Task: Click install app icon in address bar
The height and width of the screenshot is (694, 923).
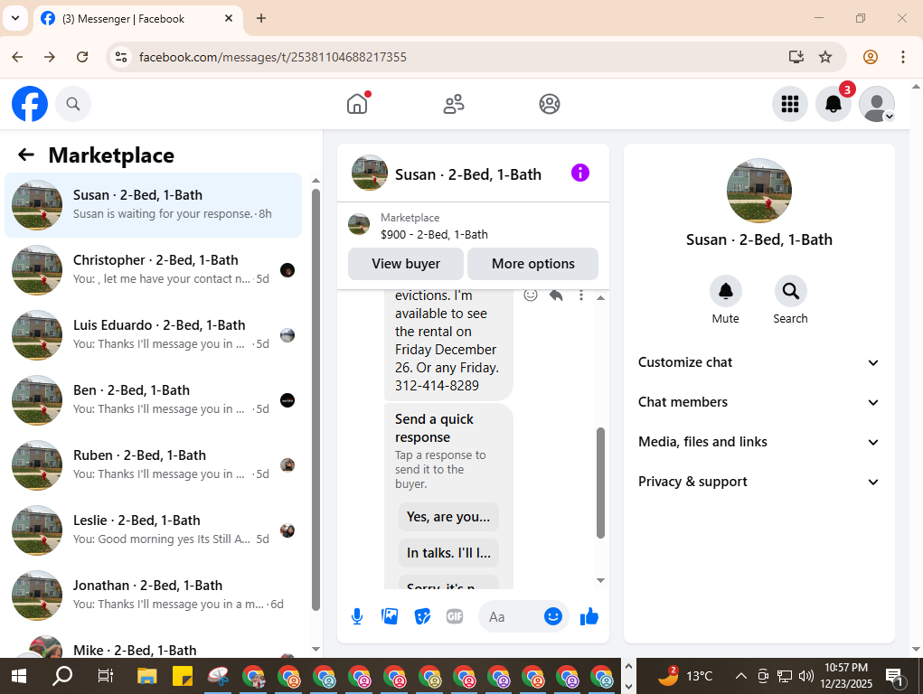Action: [x=796, y=57]
